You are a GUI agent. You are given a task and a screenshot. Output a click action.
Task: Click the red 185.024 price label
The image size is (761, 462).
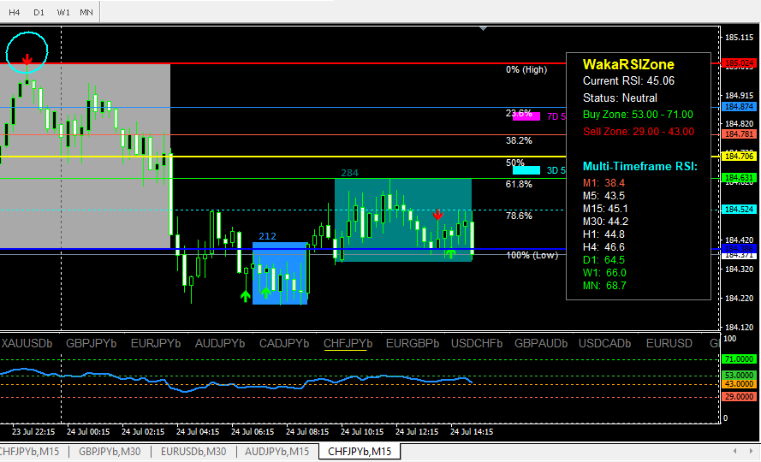737,63
